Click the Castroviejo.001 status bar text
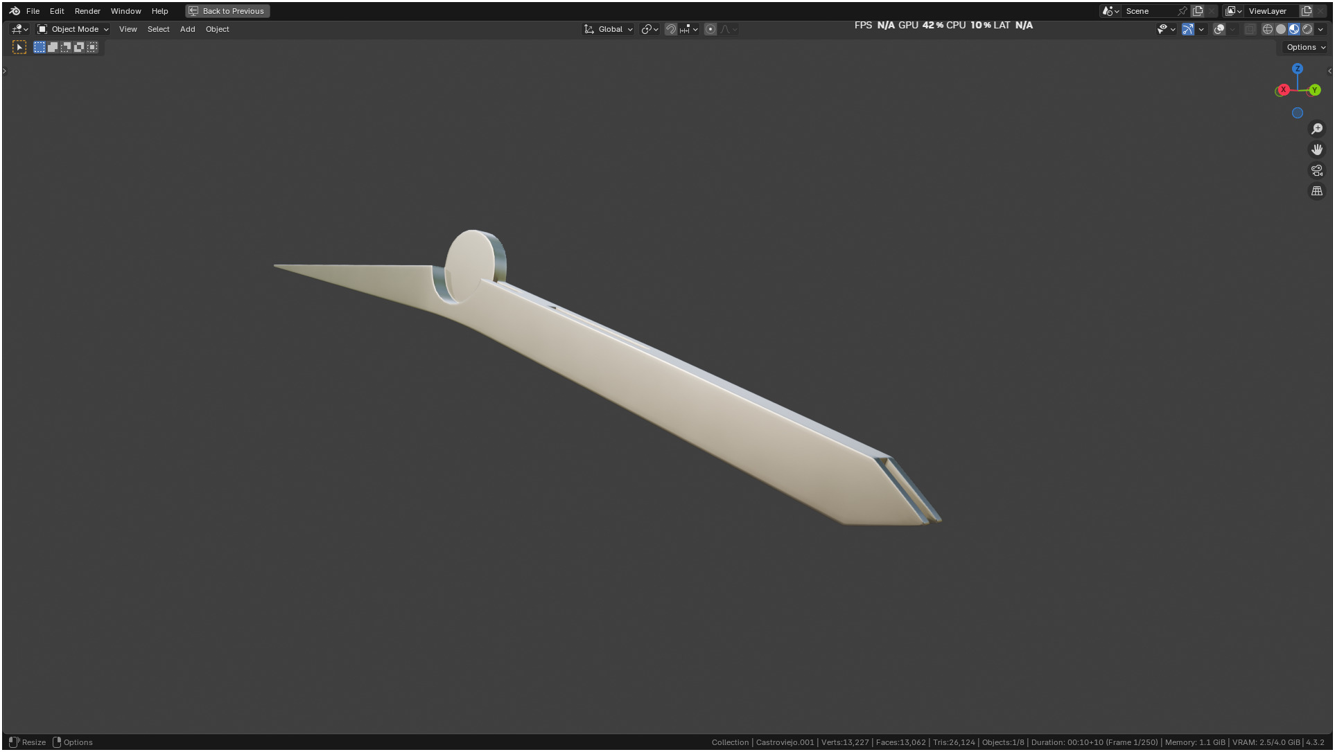The height and width of the screenshot is (752, 1335). (x=785, y=742)
